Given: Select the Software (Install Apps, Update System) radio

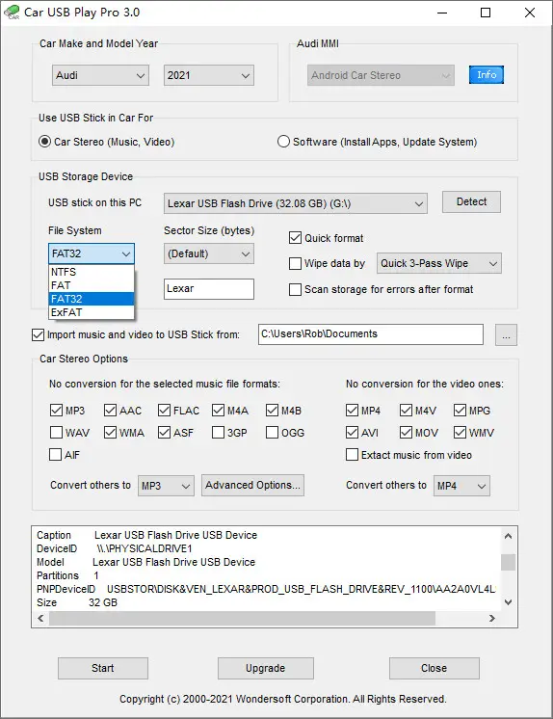Looking at the screenshot, I should 283,142.
